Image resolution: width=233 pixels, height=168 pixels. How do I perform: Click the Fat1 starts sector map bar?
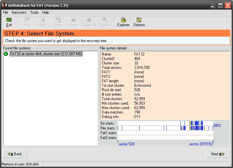coord(165,133)
